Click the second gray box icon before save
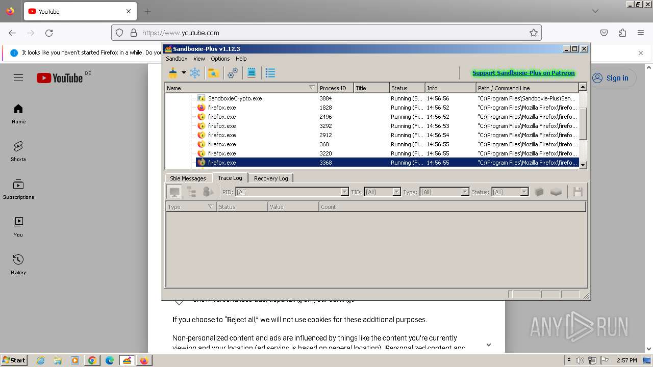Viewport: 653px width, 367px height. 556,192
